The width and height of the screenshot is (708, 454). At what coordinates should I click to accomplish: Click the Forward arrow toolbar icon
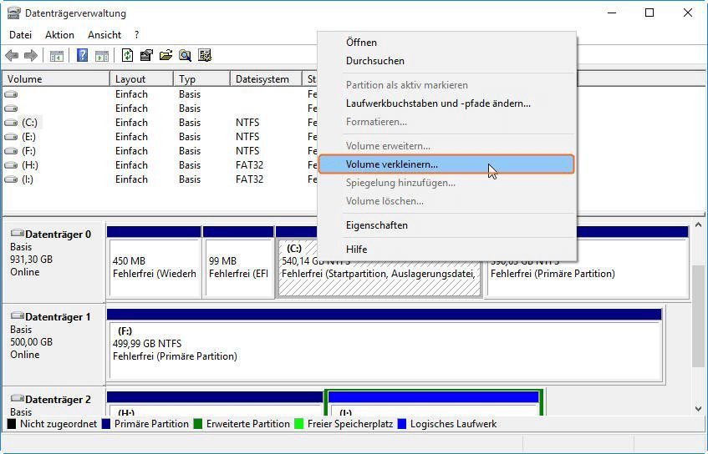tap(31, 56)
